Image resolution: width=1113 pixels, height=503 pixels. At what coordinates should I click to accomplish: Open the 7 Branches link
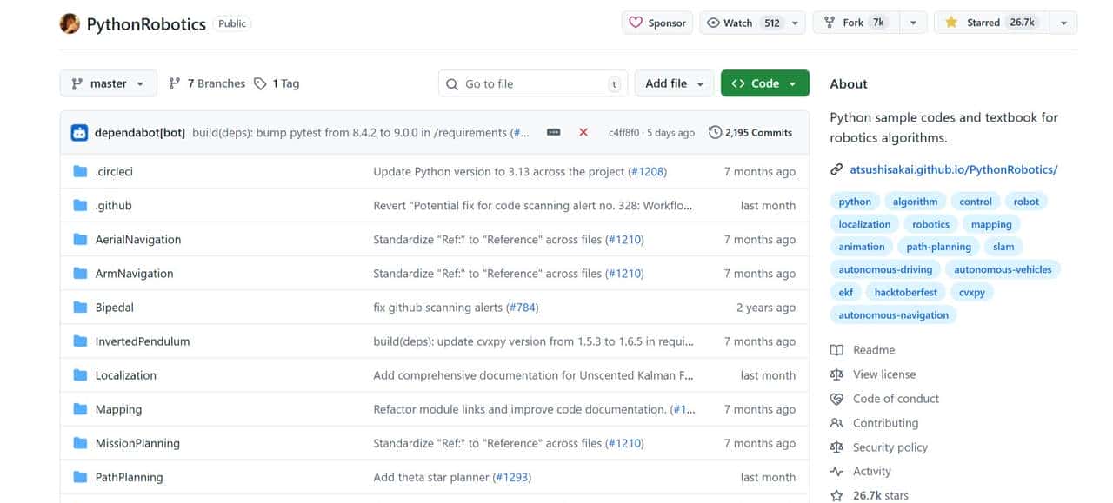pyautogui.click(x=206, y=83)
